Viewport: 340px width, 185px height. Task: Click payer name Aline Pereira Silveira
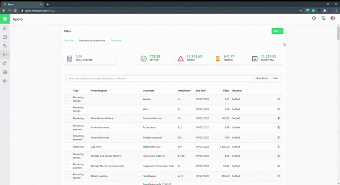click(x=102, y=119)
